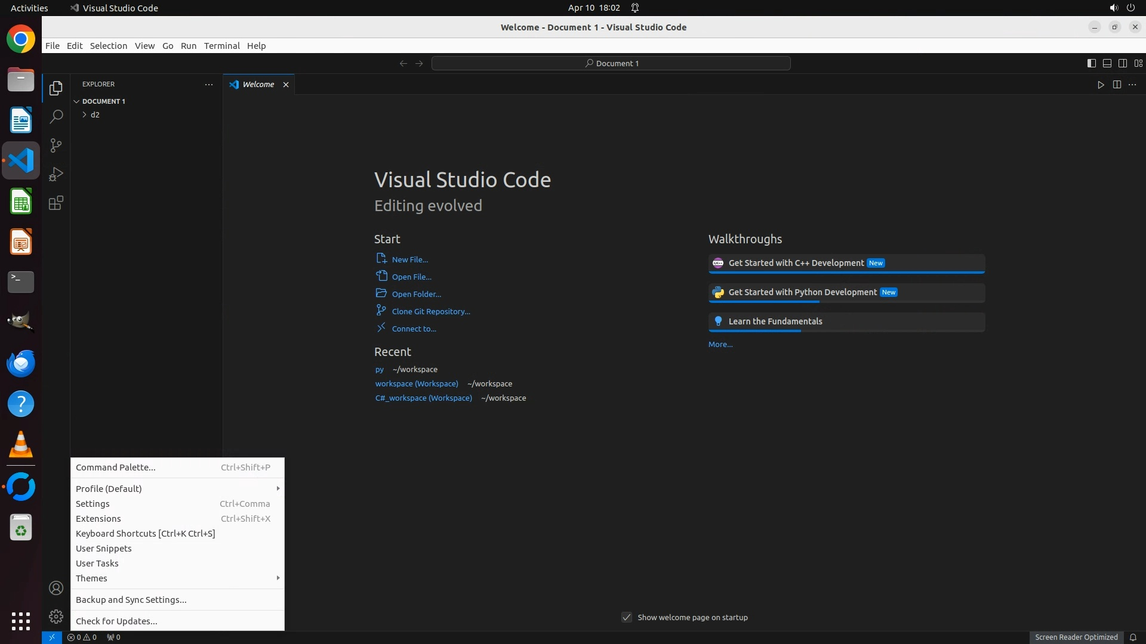
Task: Select Keyboard Shortcuts from the menu
Action: (145, 534)
